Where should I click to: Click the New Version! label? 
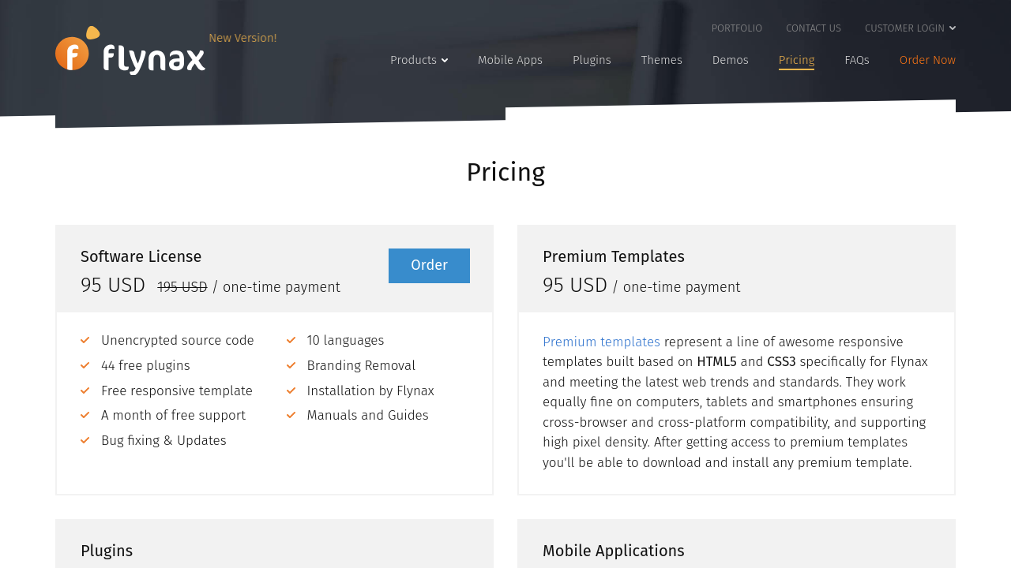242,39
